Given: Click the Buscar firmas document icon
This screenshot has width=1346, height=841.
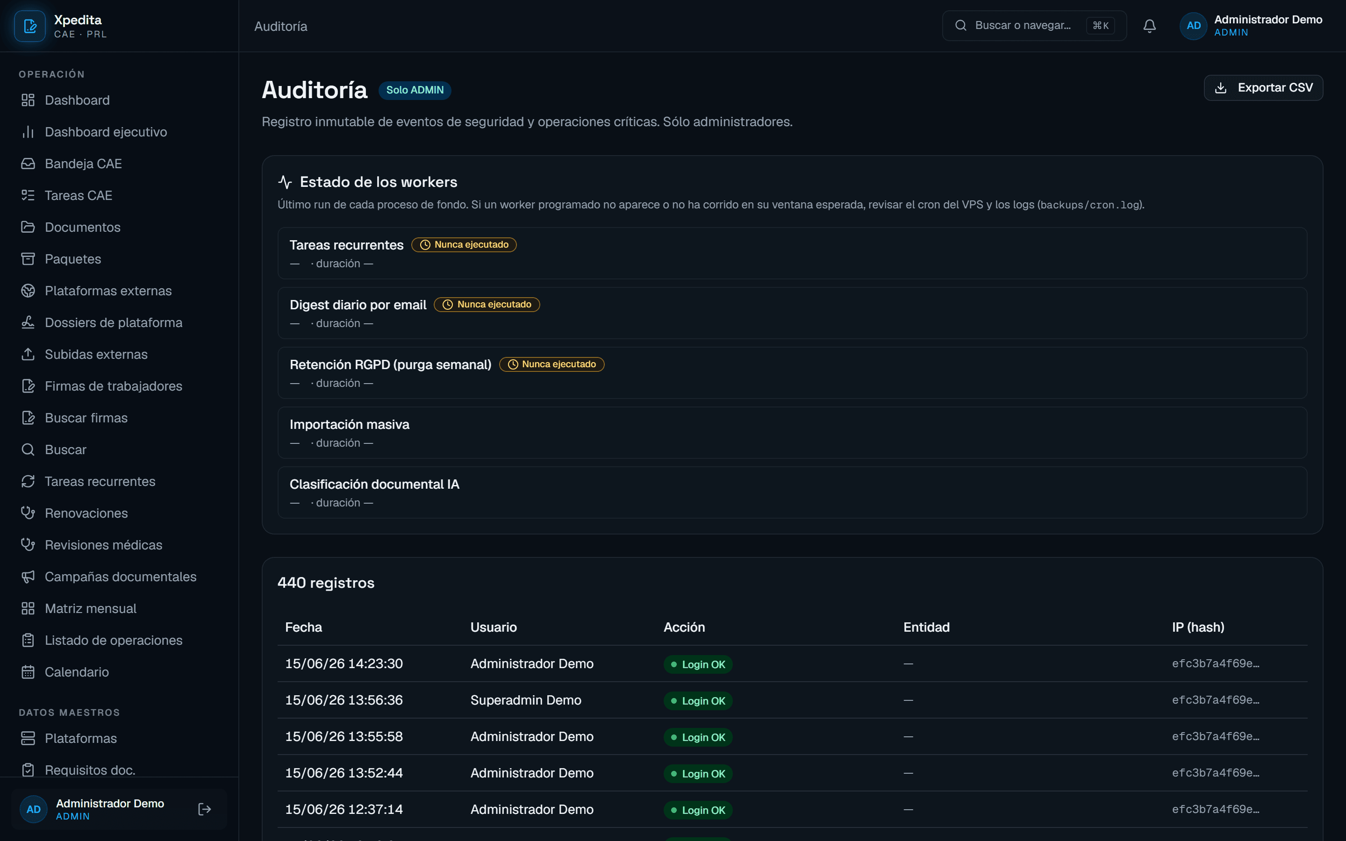Looking at the screenshot, I should click(x=28, y=418).
